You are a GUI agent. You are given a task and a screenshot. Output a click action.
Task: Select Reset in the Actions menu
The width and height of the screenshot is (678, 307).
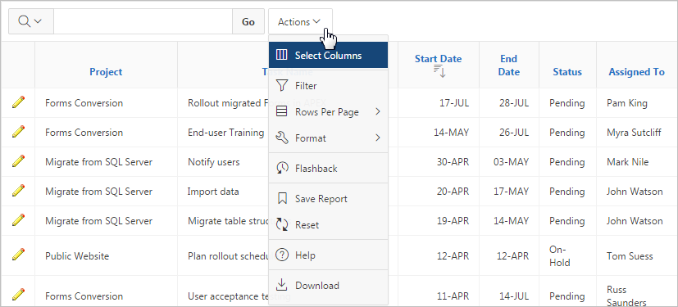point(328,224)
